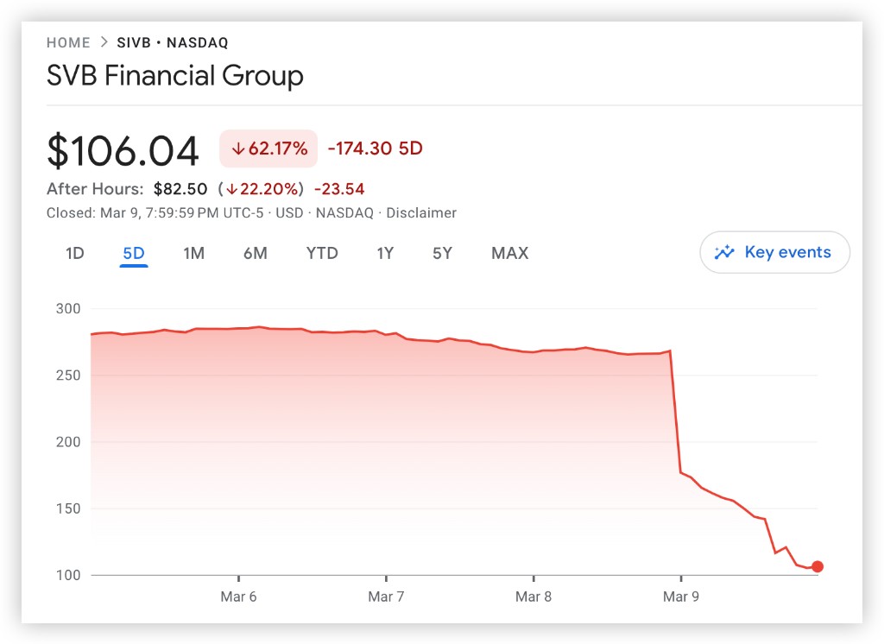Screen dimensions: 884x644
Task: Go to the HOME breadcrumb link
Action: click(x=68, y=42)
